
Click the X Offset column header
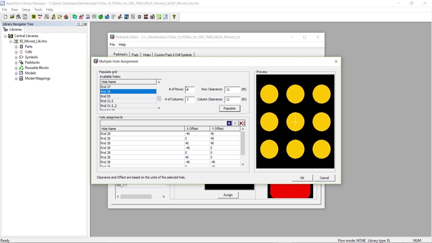[x=197, y=129]
